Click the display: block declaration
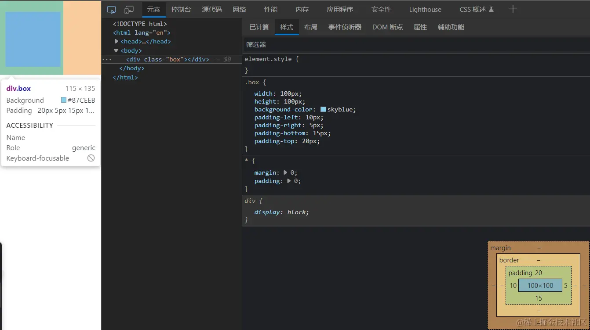Viewport: 590px width, 330px height. [x=281, y=212]
